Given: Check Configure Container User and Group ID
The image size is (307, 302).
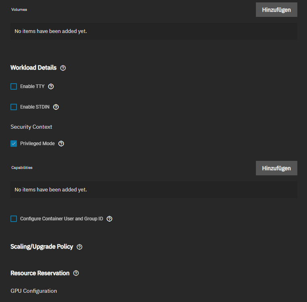Looking at the screenshot, I should [x=14, y=219].
